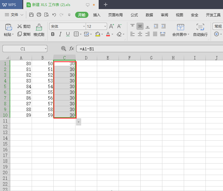223x191 pixels.
Task: Expand quick access toolbar customize arrow
Action: [69, 15]
